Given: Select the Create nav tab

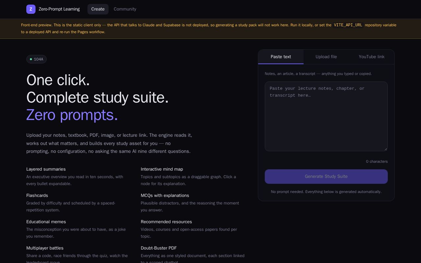Looking at the screenshot, I should (98, 9).
